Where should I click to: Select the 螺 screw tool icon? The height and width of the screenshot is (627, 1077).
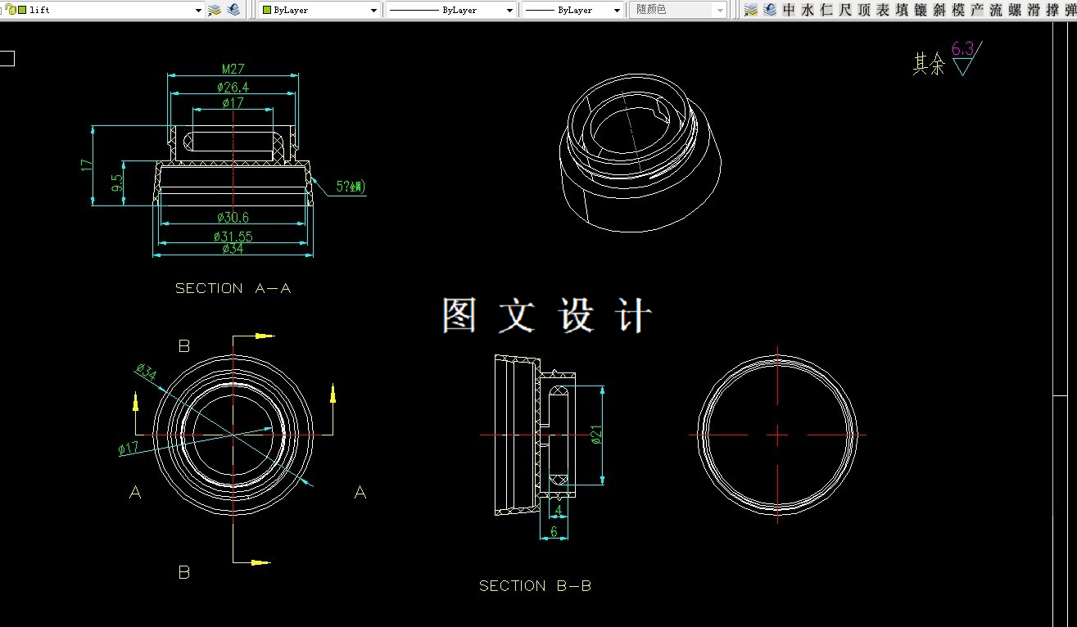1015,10
